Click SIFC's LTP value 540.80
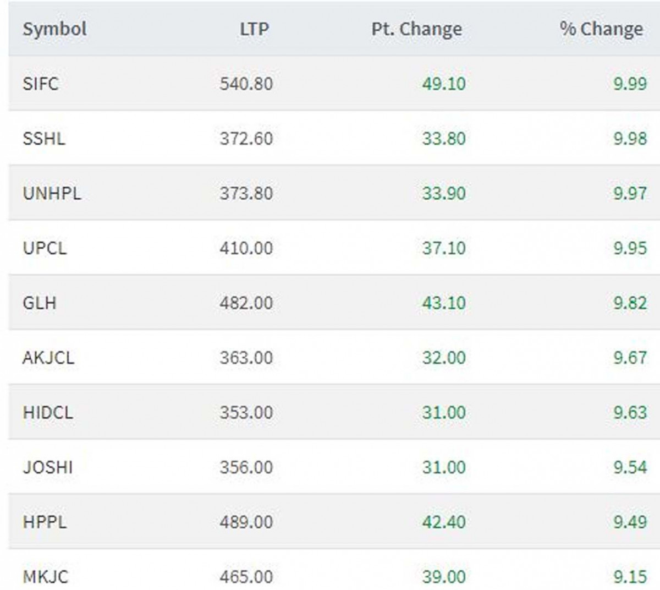 pyautogui.click(x=246, y=84)
